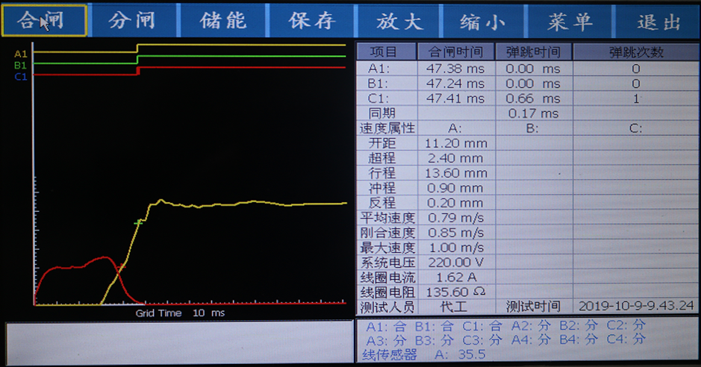Select the 线圈电阻 135.60 Ω cell
The image size is (701, 367).
[455, 292]
